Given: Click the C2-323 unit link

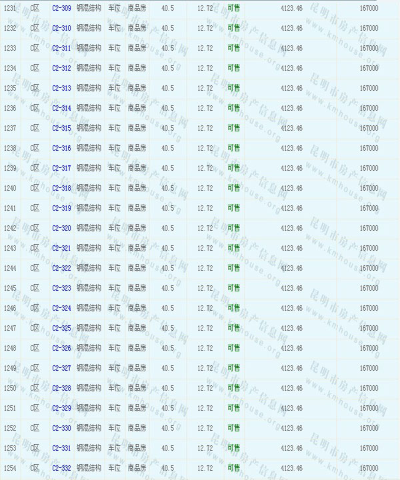Looking at the screenshot, I should (x=61, y=288).
